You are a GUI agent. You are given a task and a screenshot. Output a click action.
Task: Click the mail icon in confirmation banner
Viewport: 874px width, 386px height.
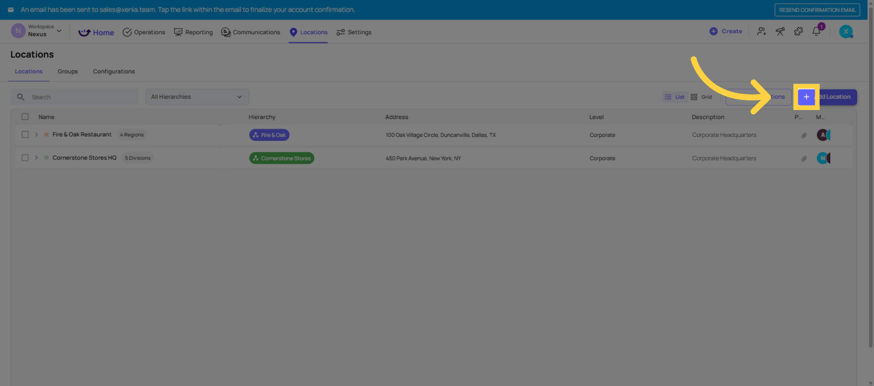[x=11, y=10]
